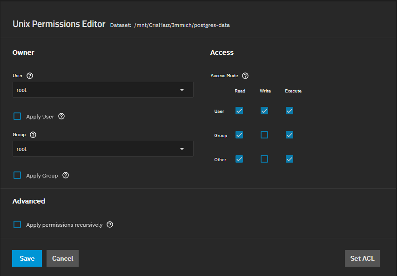Image resolution: width=397 pixels, height=276 pixels.
Task: Click the help icon beside User label
Action: [x=30, y=76]
